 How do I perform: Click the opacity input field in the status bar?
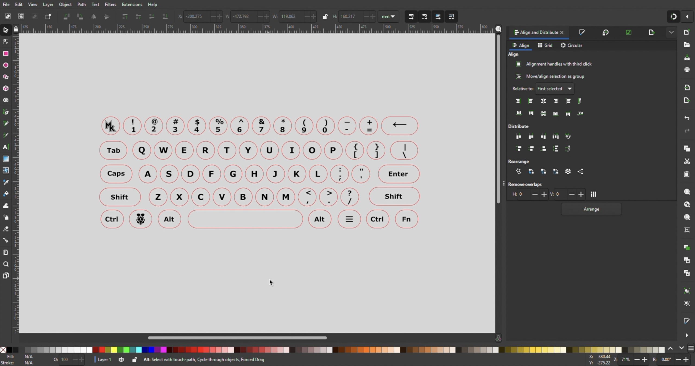65,359
